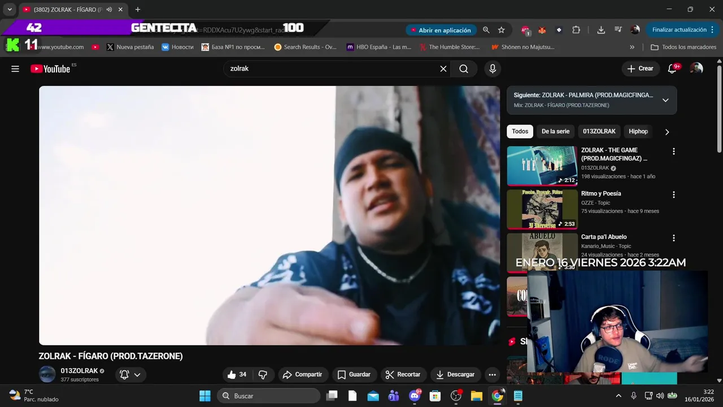Click the main video player
Image resolution: width=723 pixels, height=407 pixels.
tap(269, 215)
